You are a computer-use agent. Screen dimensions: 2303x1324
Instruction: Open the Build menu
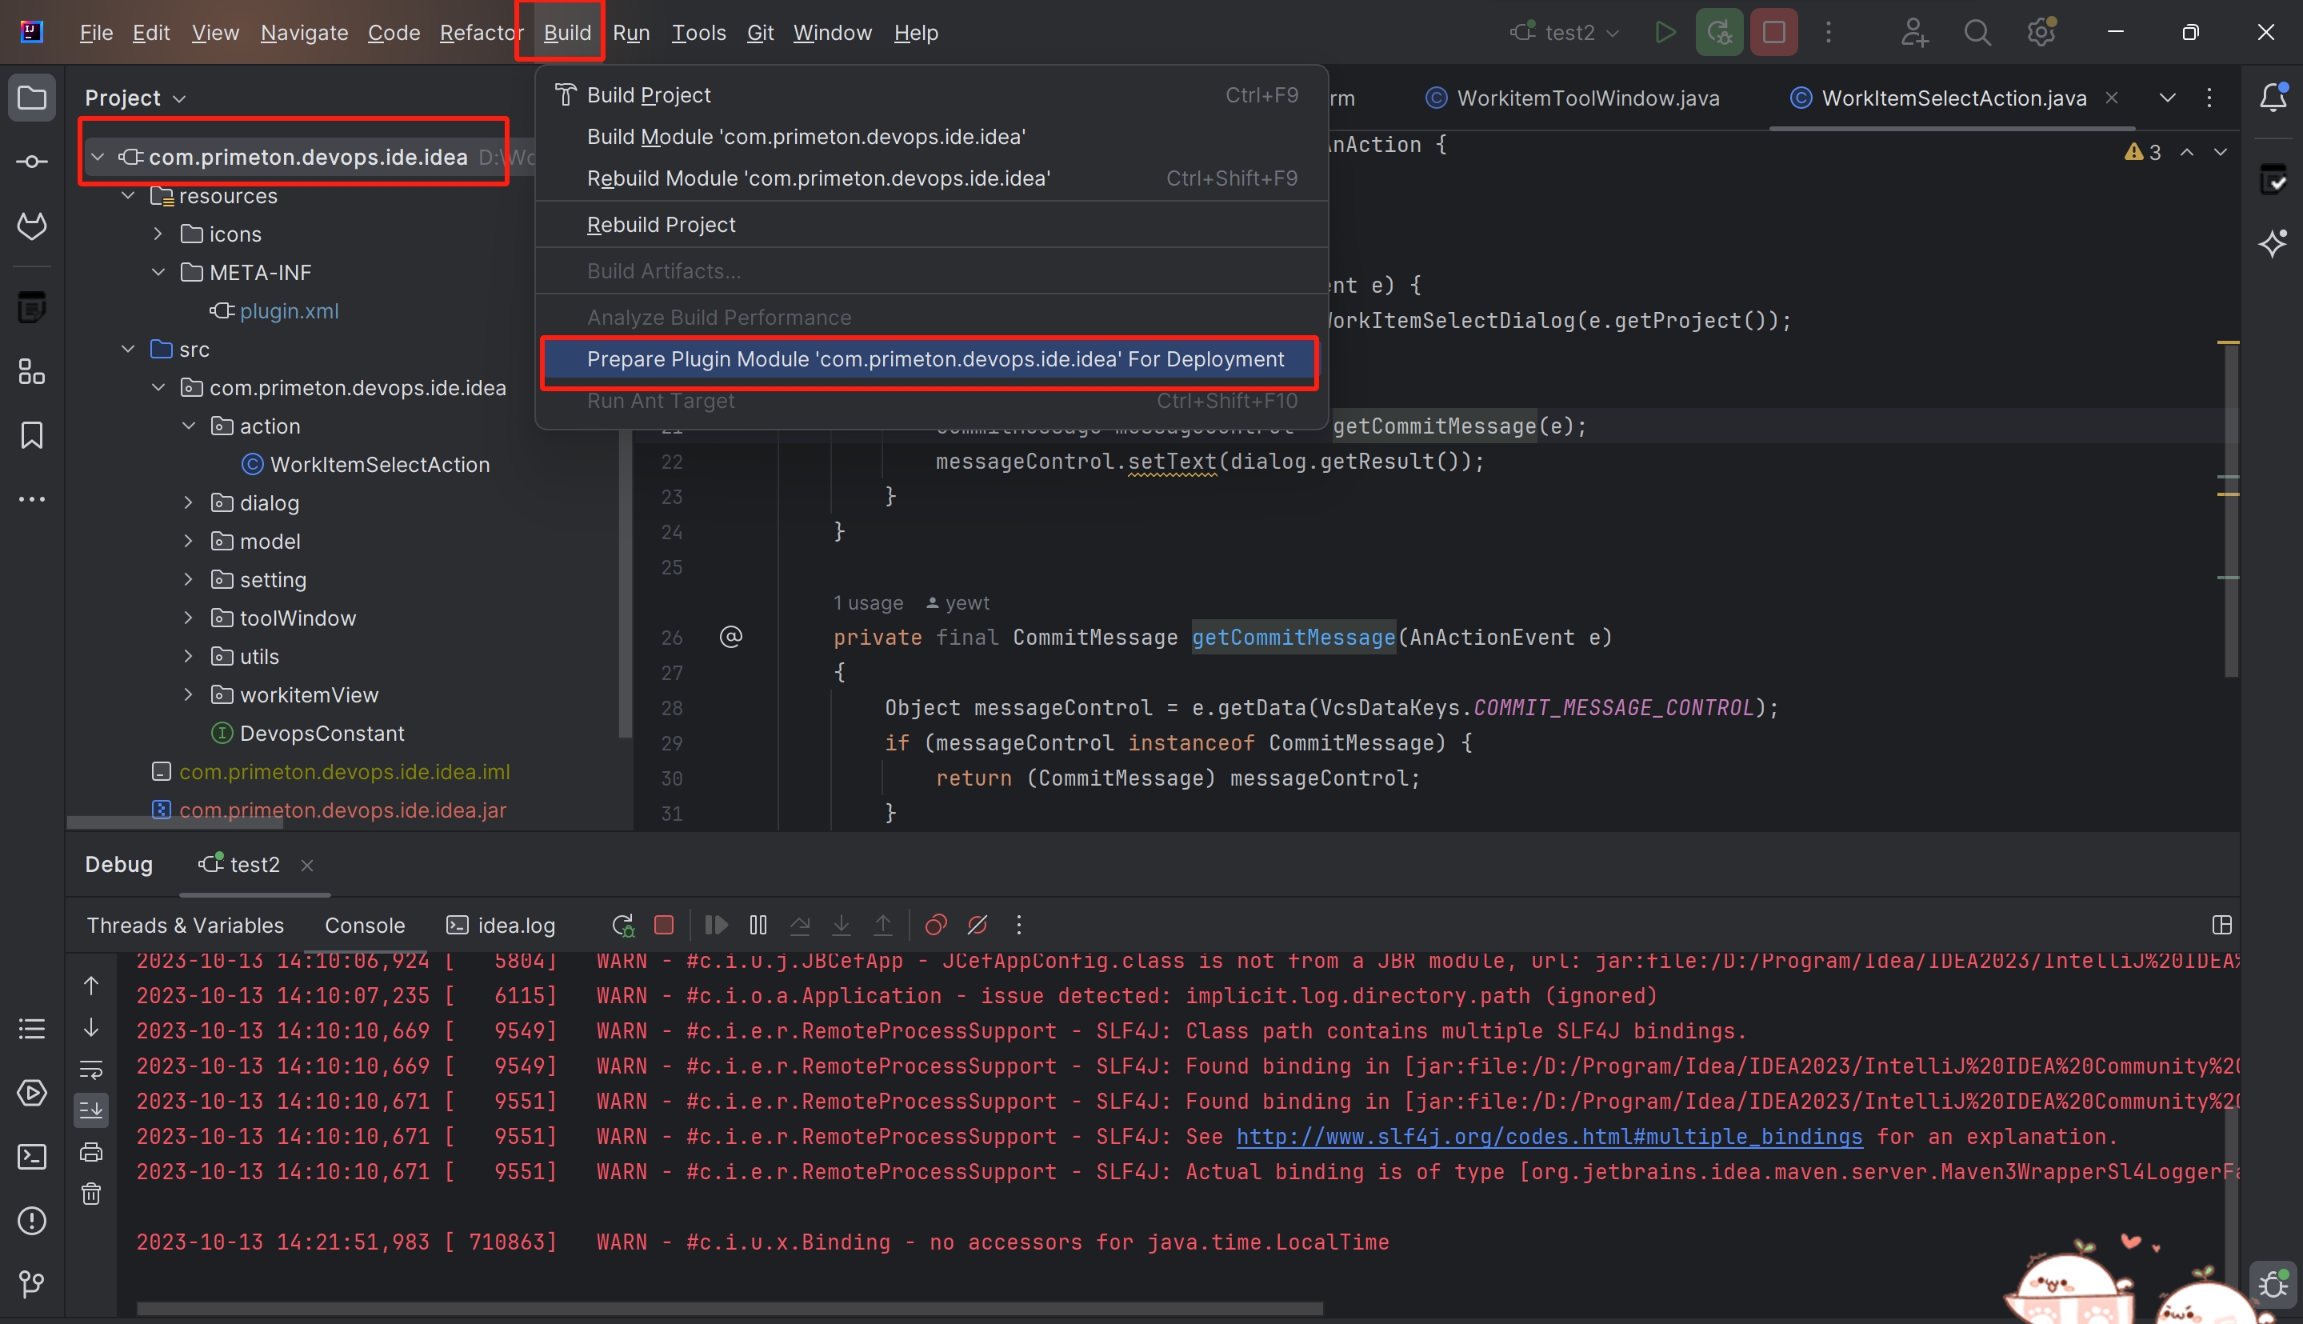click(x=566, y=32)
